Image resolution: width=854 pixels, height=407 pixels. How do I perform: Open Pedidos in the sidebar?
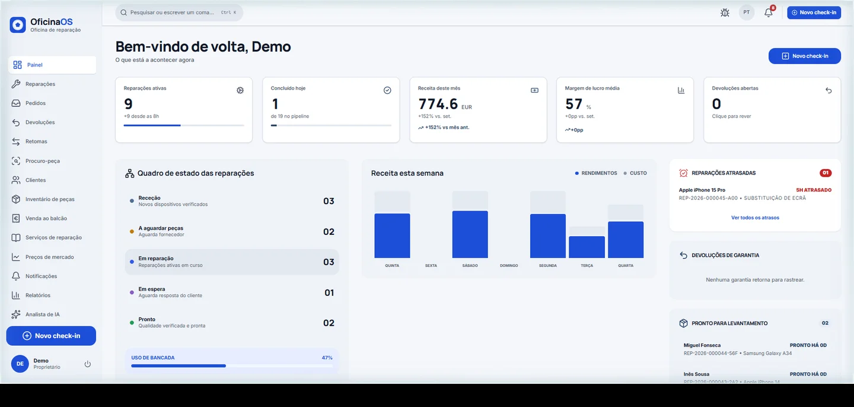pos(52,103)
